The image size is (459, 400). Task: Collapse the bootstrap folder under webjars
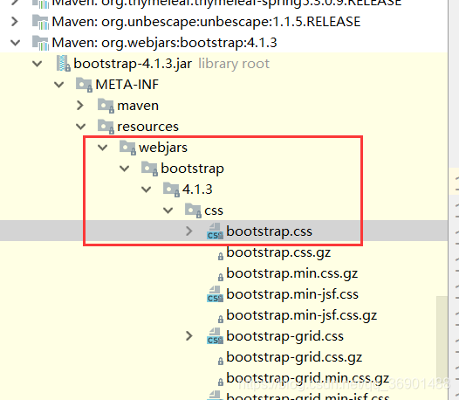pyautogui.click(x=125, y=169)
